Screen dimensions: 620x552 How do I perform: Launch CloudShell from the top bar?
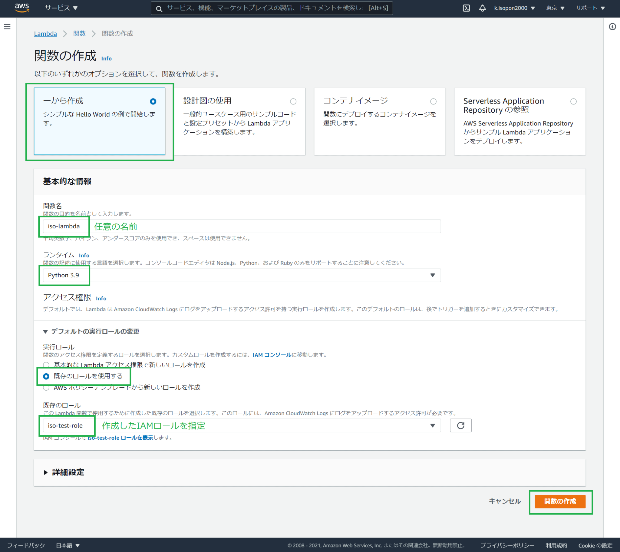(466, 8)
